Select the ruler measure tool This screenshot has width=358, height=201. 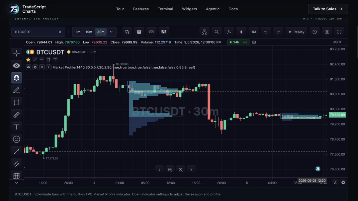(17, 115)
